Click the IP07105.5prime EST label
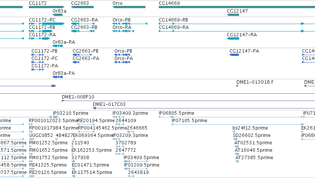This screenshot has width=315, height=178. click(x=190, y=121)
